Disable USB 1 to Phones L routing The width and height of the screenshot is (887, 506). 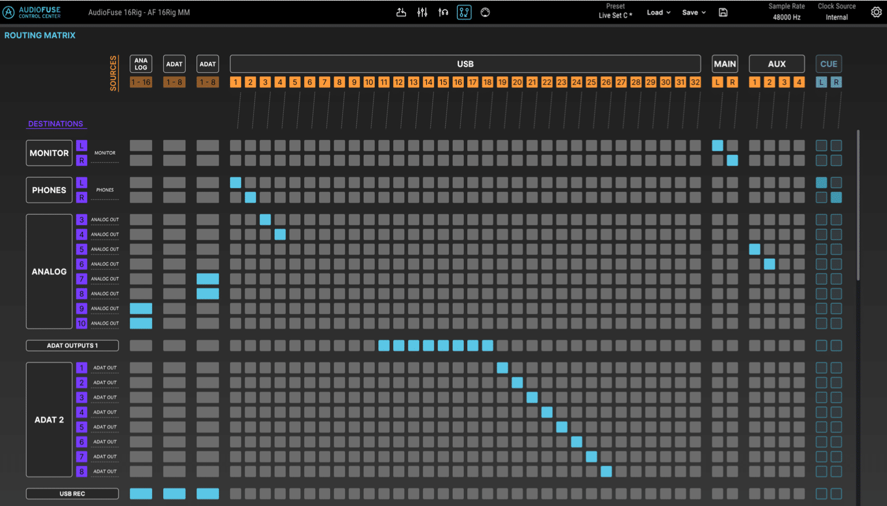pos(235,183)
